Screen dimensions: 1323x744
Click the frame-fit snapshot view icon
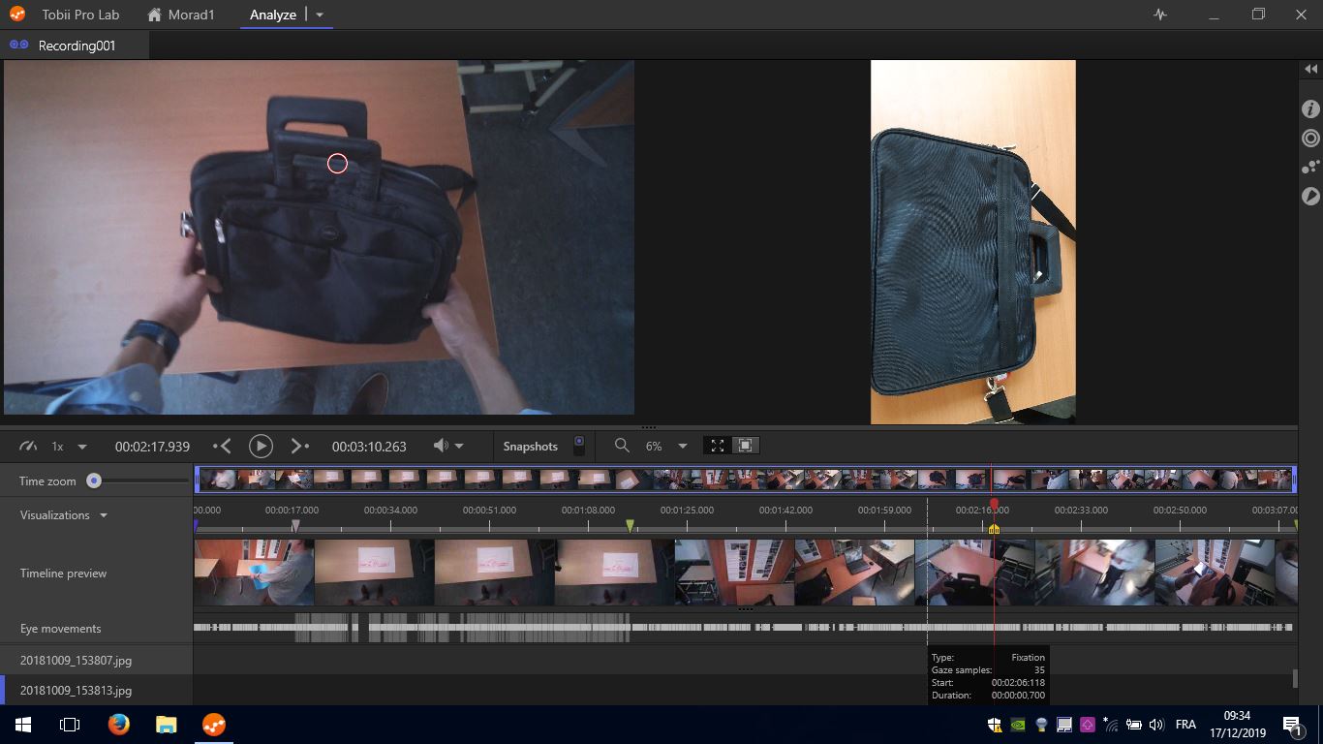pos(745,446)
